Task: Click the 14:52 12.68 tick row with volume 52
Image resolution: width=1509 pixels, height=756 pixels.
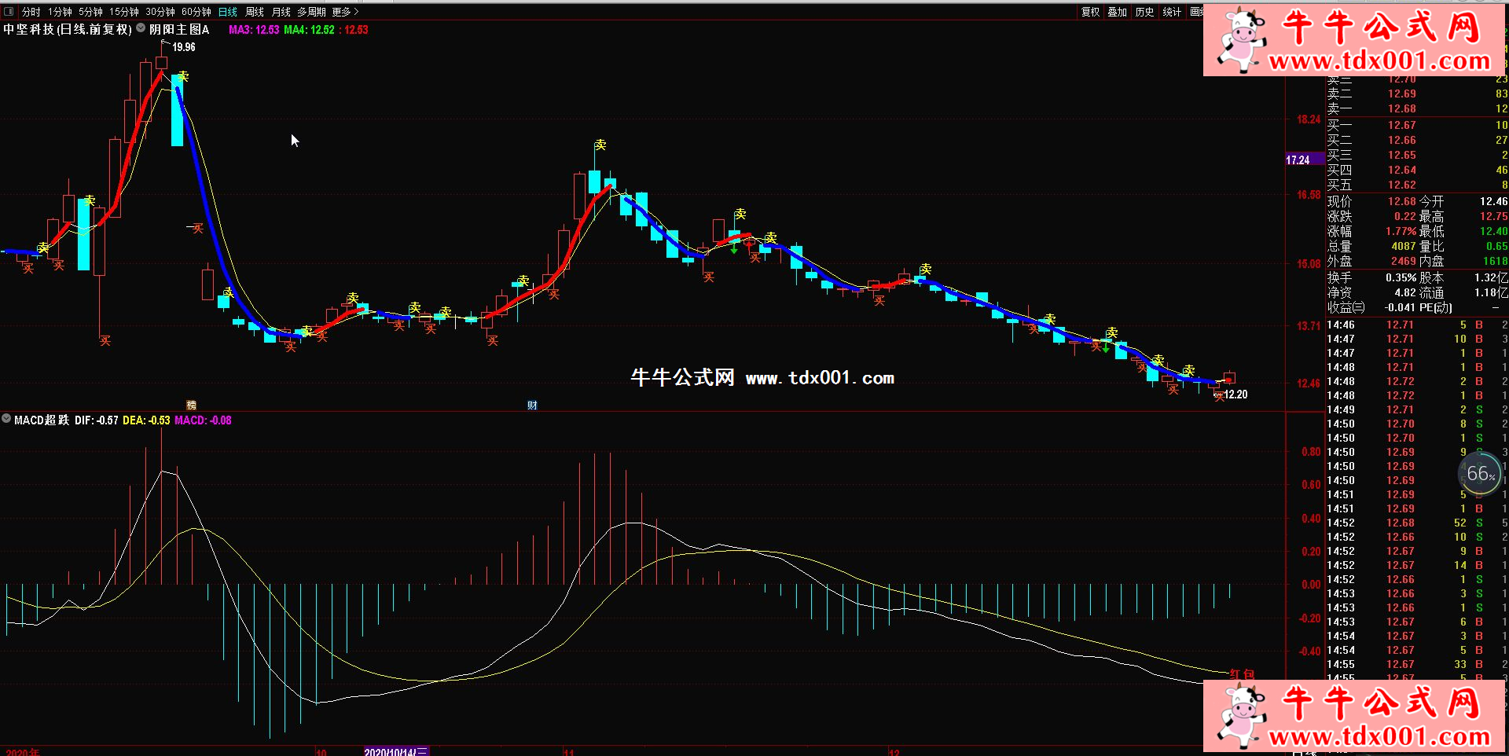Action: 1417,523
